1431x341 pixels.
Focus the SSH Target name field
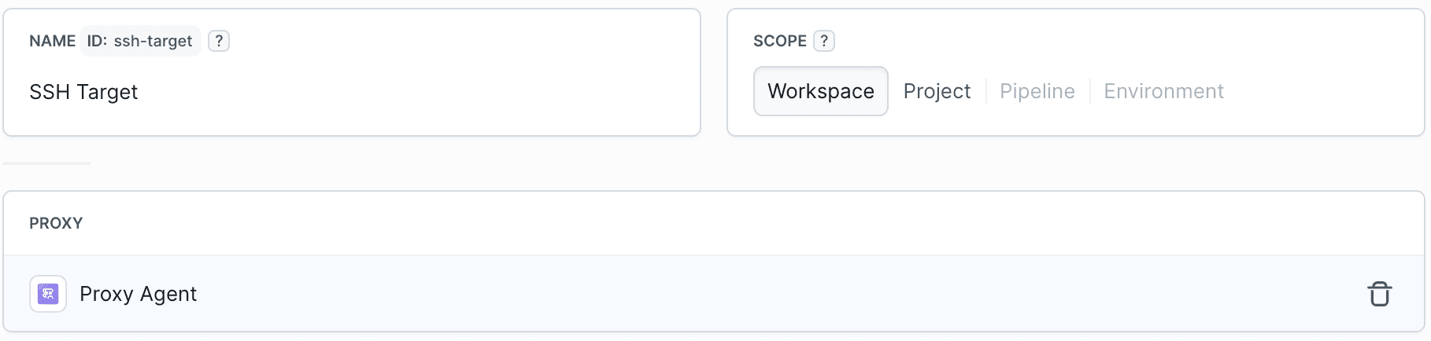pyautogui.click(x=83, y=92)
